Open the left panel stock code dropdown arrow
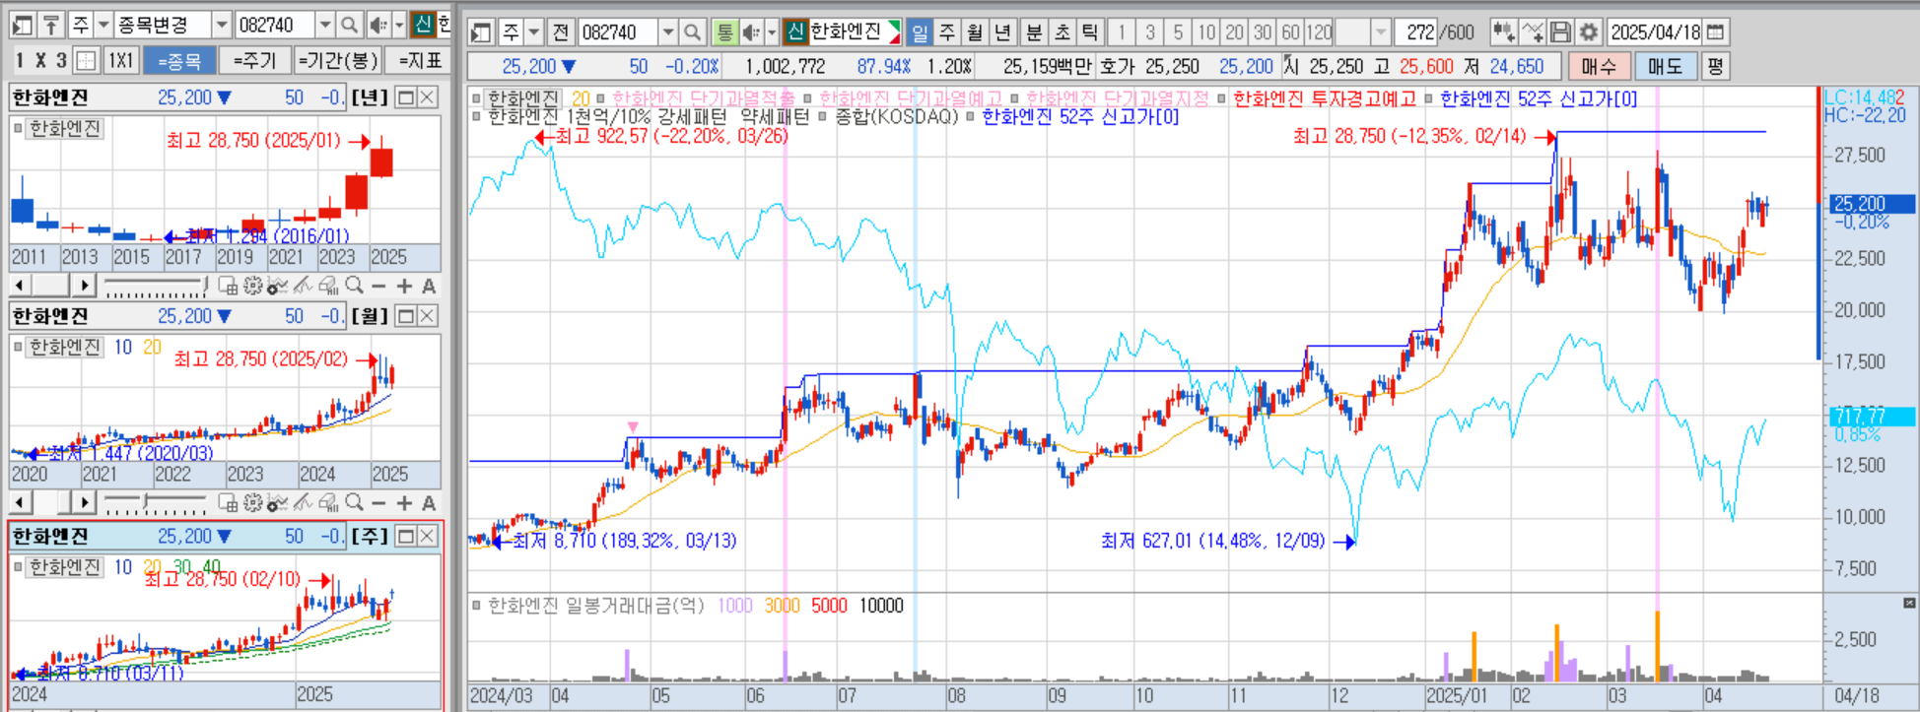This screenshot has height=712, width=1920. tap(325, 25)
